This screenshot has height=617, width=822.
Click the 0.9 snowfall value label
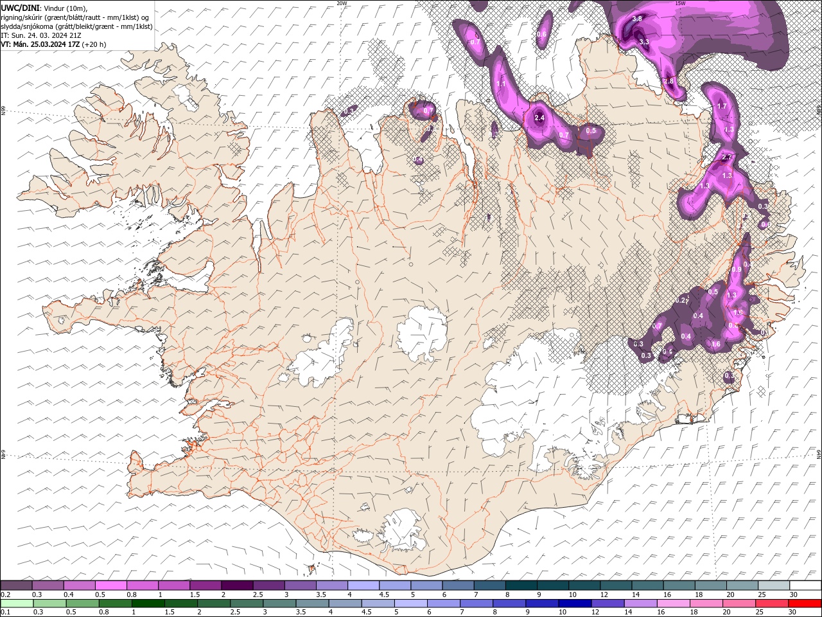coord(736,269)
